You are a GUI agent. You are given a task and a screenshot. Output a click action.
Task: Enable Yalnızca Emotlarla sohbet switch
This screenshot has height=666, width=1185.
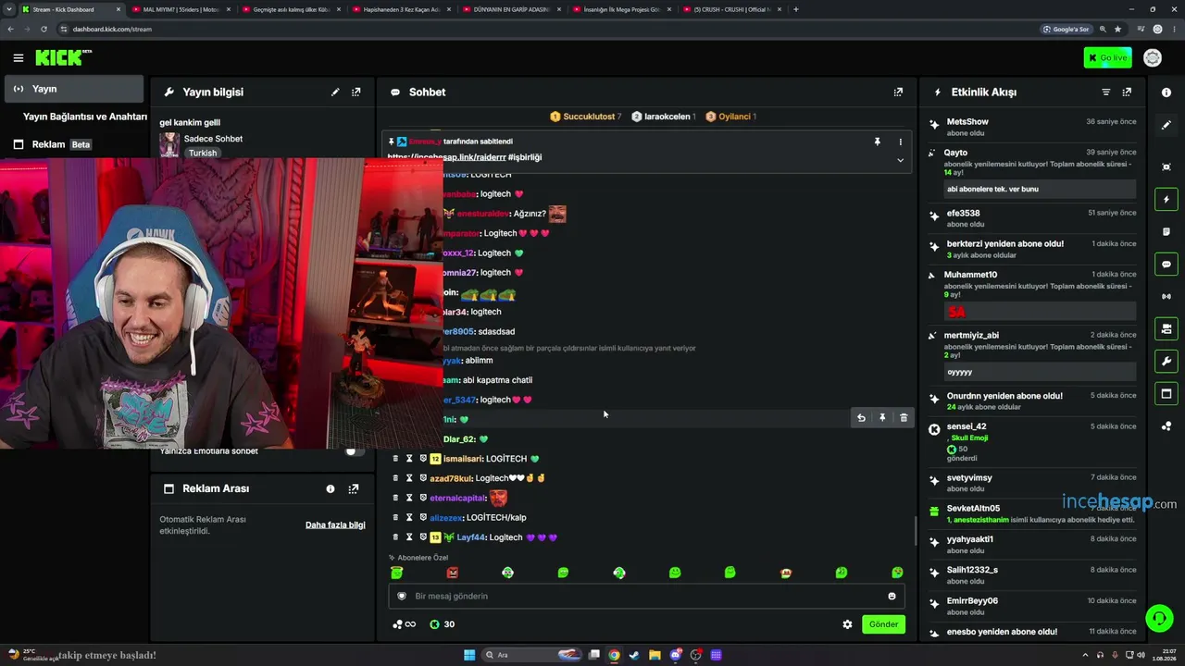(353, 451)
